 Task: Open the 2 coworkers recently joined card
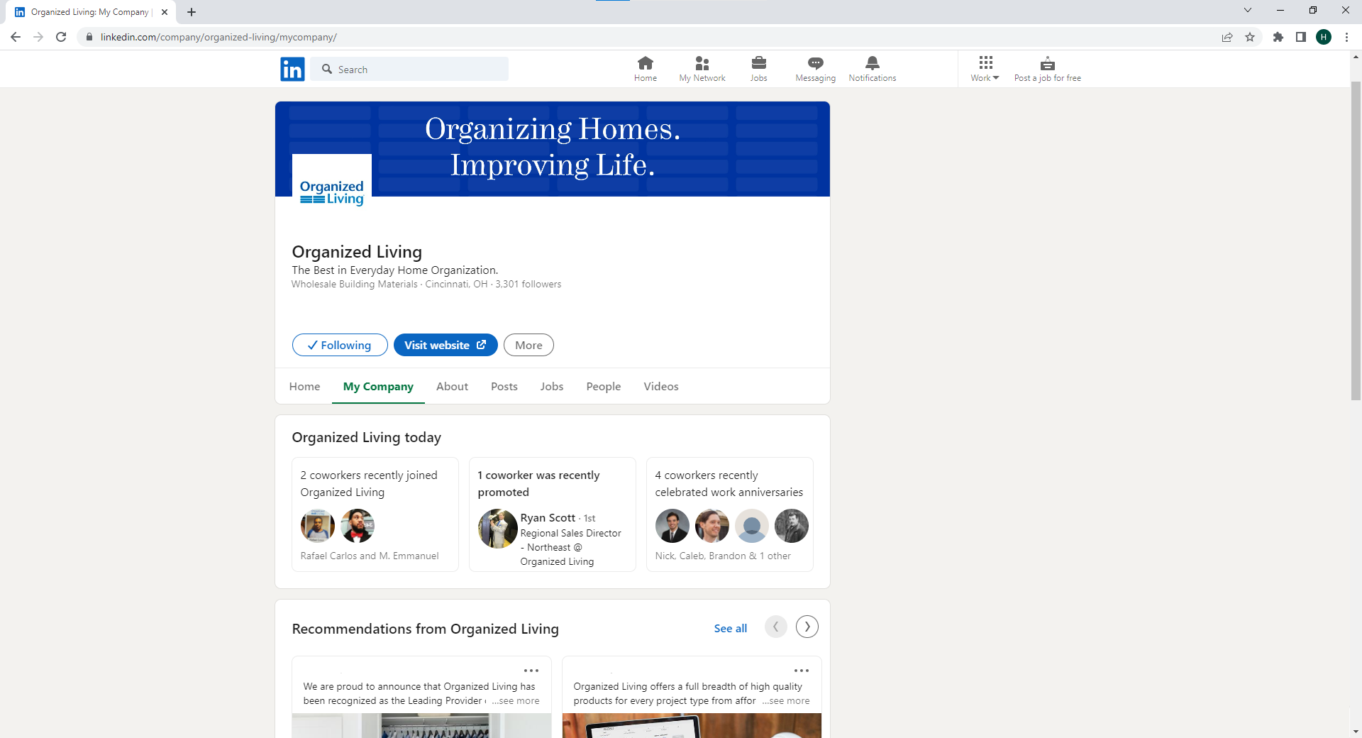click(375, 514)
